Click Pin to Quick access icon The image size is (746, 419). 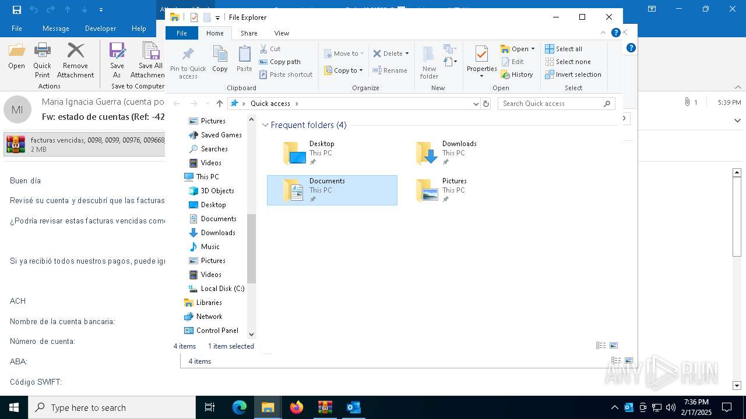[x=188, y=62]
